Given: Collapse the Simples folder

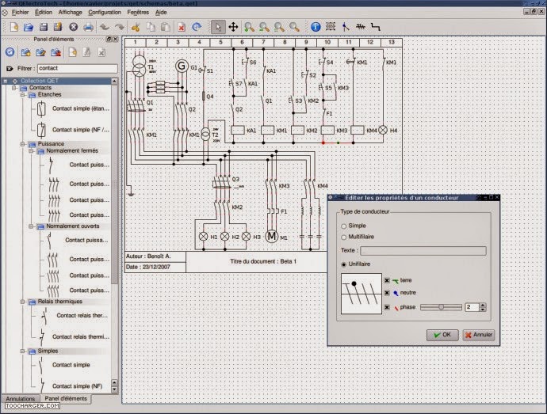Looking at the screenshot, I should click(x=23, y=351).
